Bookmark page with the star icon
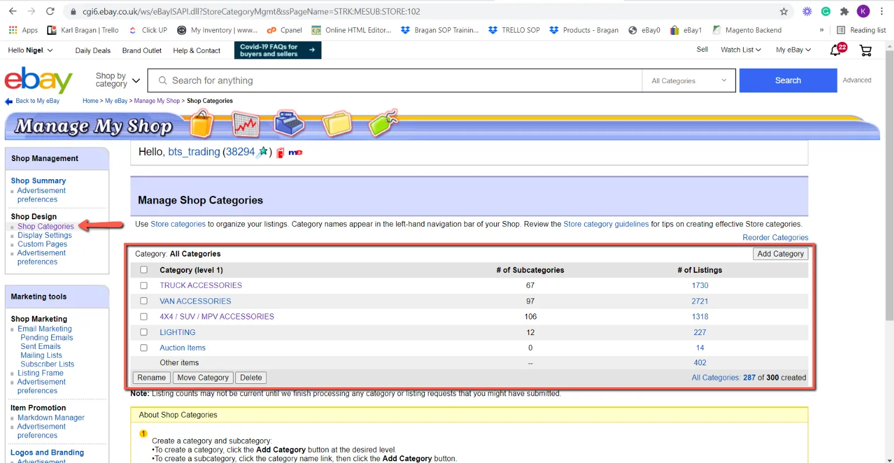This screenshot has width=894, height=463. coord(784,11)
